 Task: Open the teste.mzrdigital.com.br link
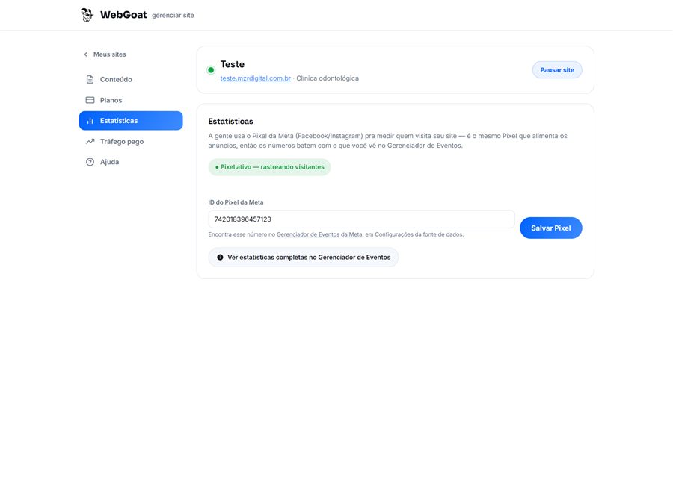click(256, 78)
